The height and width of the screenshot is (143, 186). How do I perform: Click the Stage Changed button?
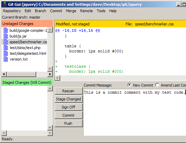[x=69, y=99]
